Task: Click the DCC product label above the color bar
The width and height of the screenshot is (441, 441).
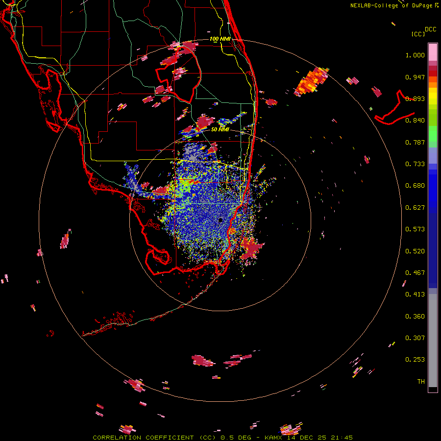Action: point(430,29)
